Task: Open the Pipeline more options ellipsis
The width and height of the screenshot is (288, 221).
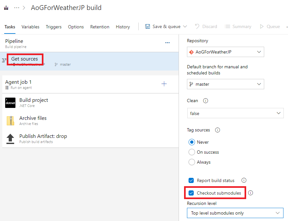Action: 167,43
